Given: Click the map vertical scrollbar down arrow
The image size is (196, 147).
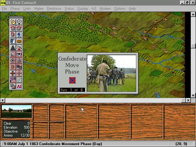Looking at the screenshot, I should pos(193,96).
